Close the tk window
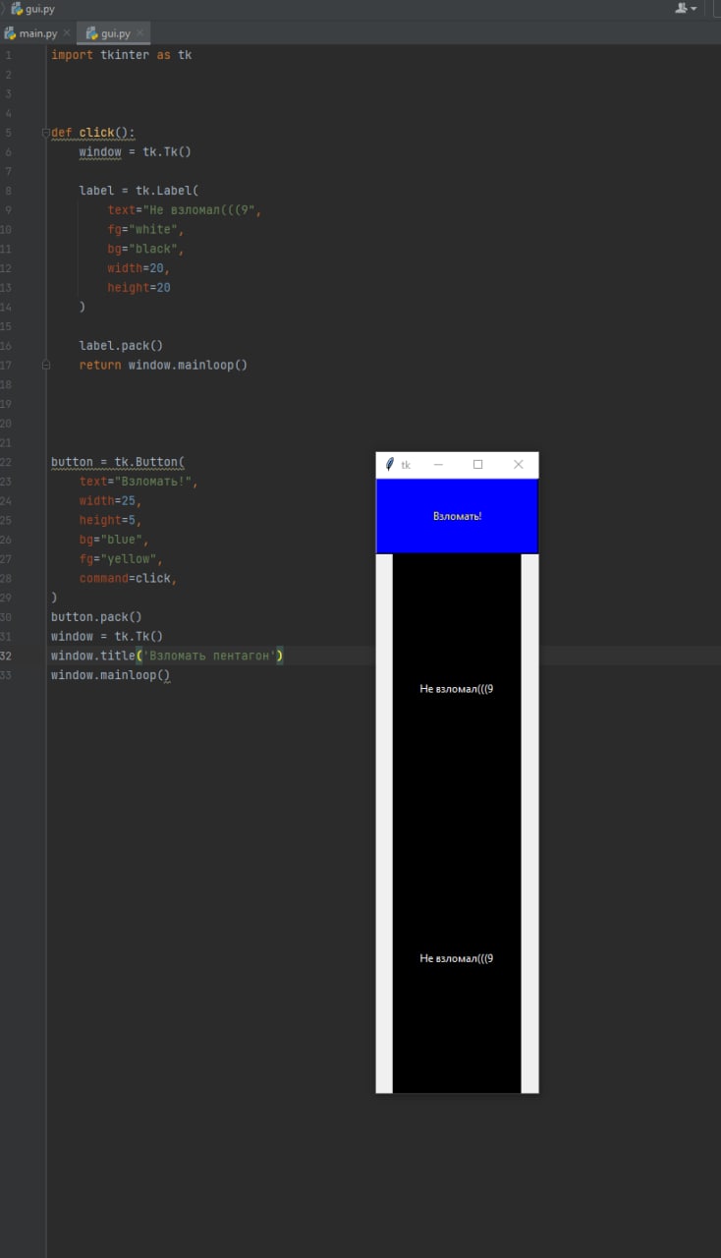This screenshot has width=721, height=1258. coord(519,465)
